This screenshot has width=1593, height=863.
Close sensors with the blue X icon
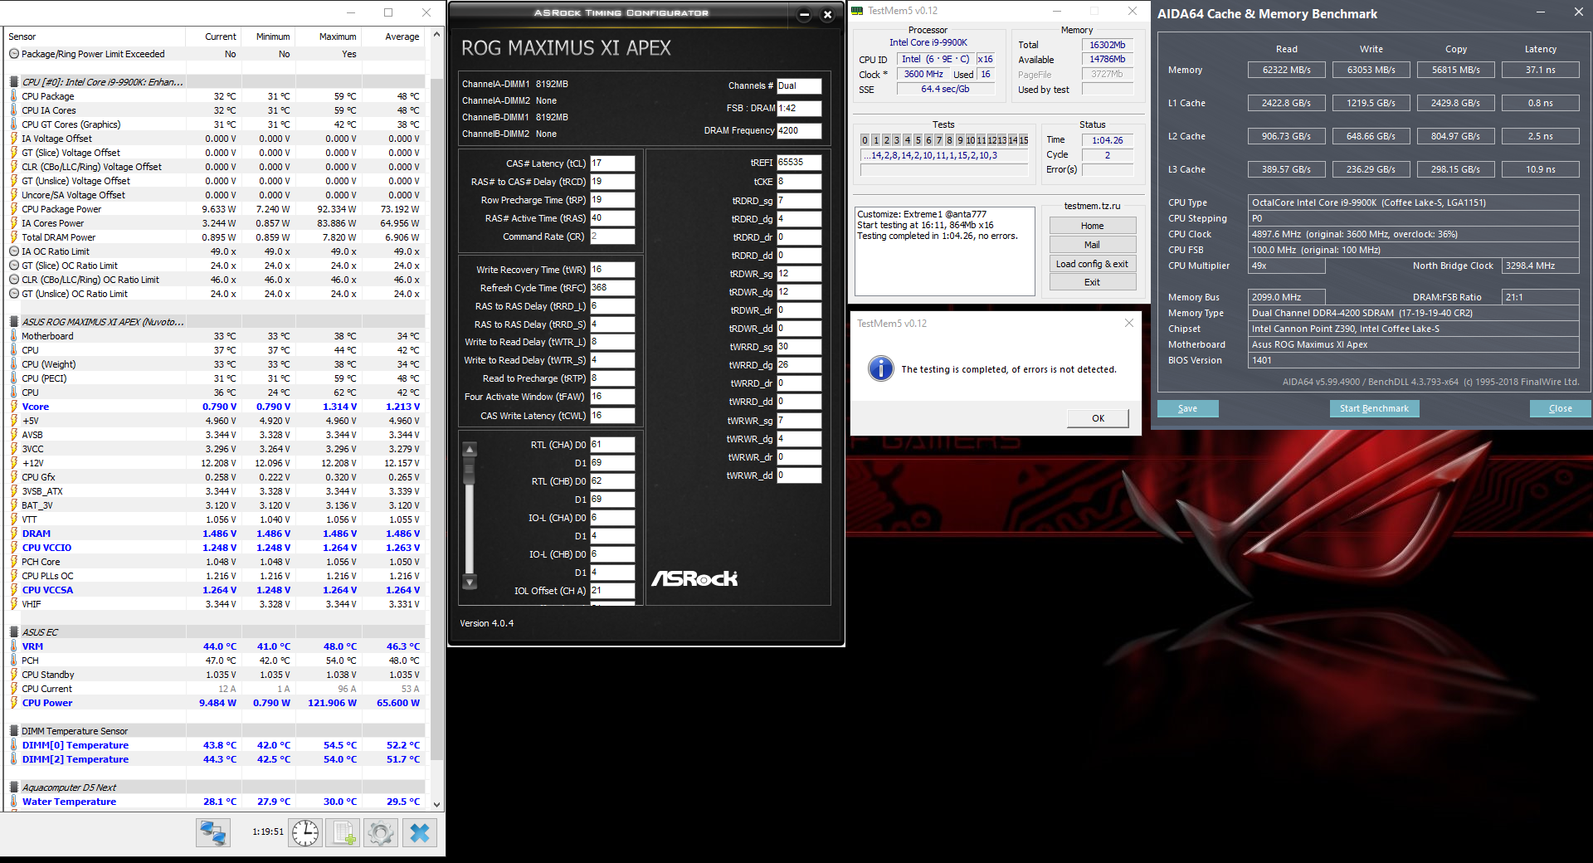tap(420, 832)
